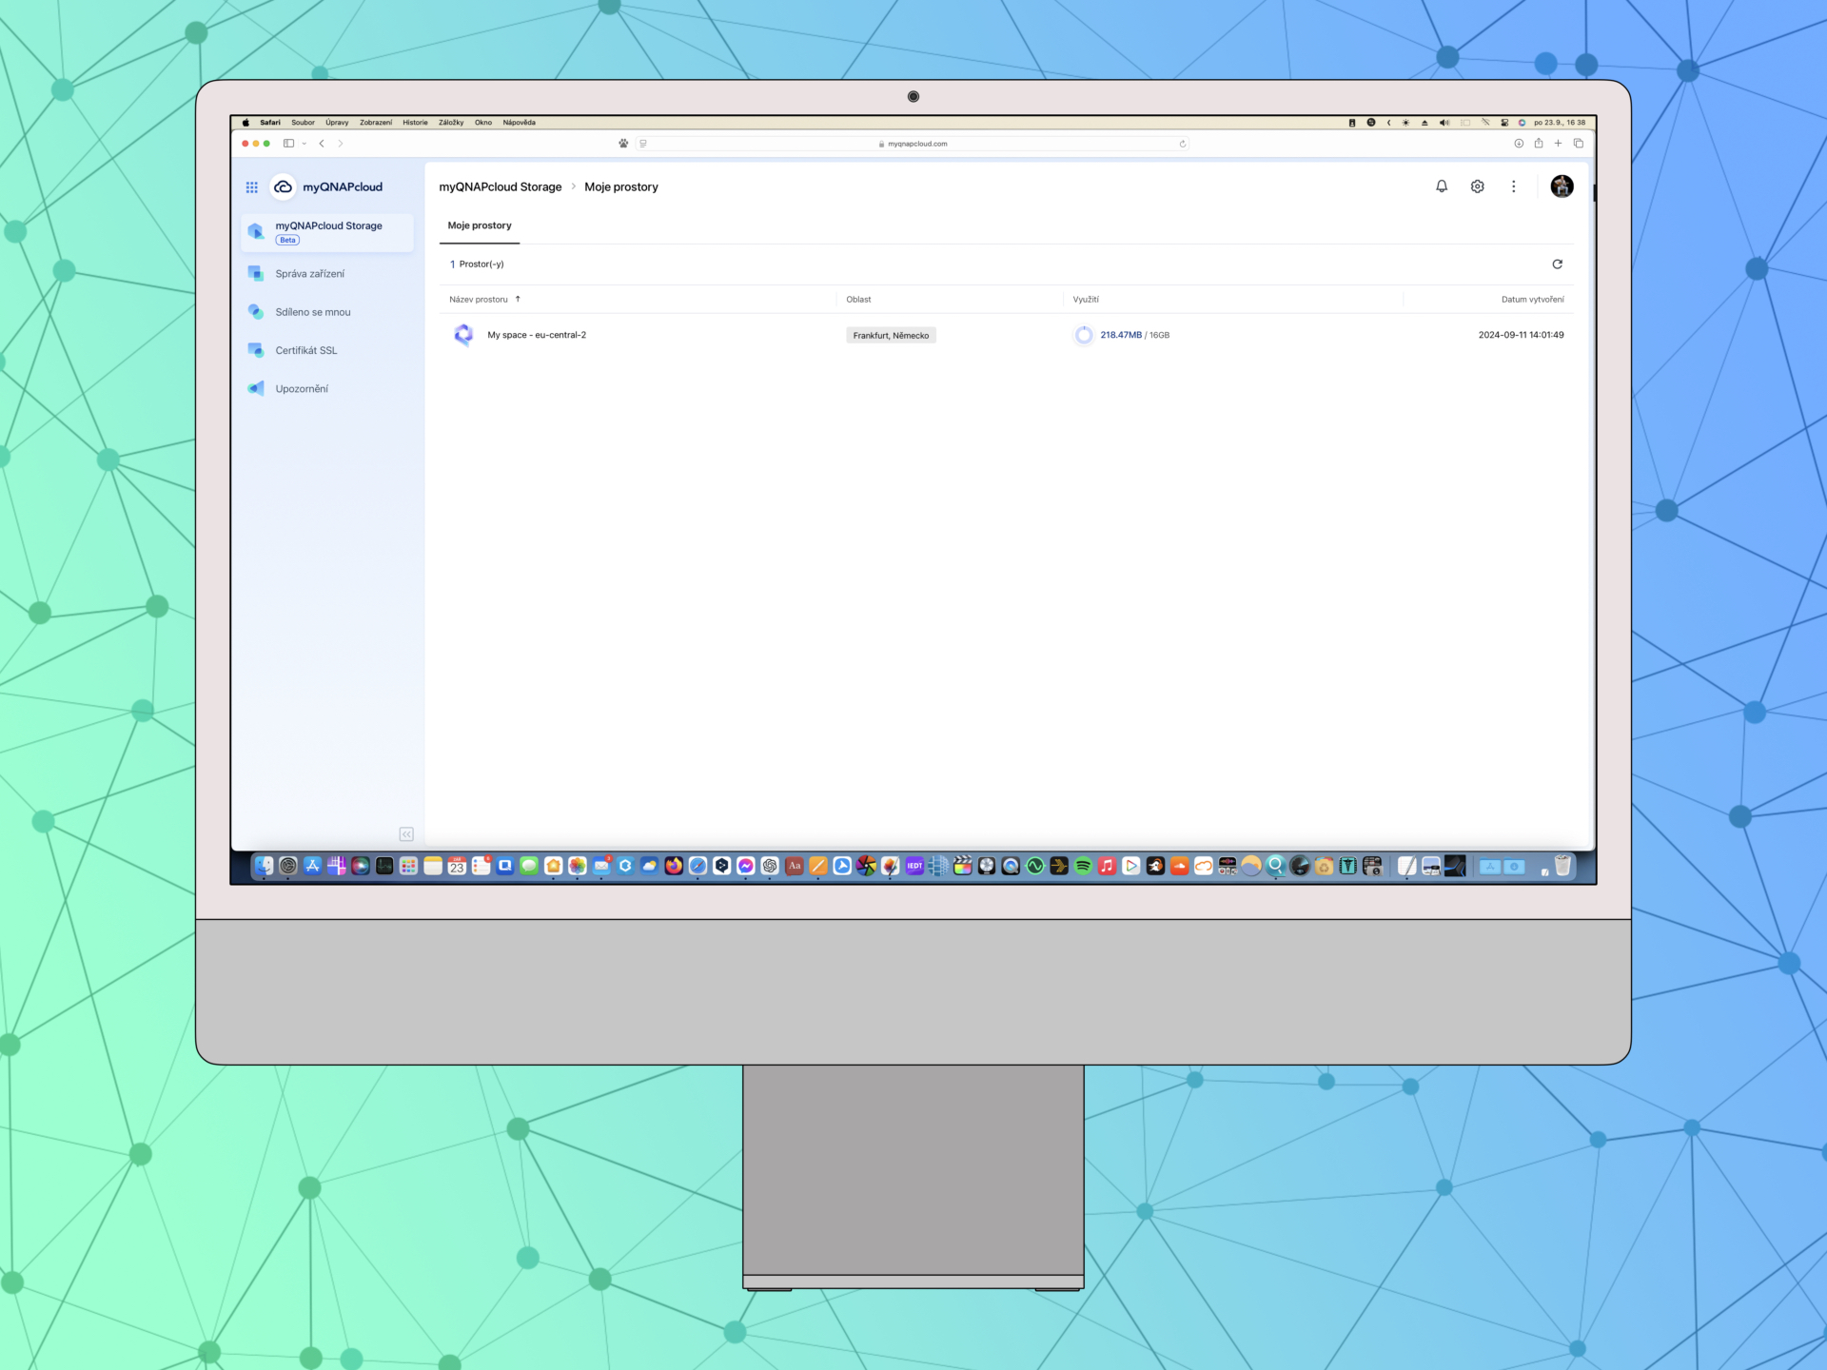Select the Moje prostory tab
The height and width of the screenshot is (1370, 1827).
(x=480, y=225)
